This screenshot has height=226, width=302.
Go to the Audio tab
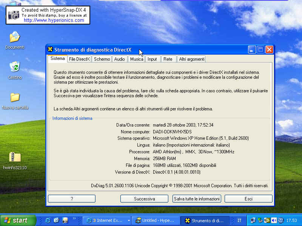(x=119, y=59)
